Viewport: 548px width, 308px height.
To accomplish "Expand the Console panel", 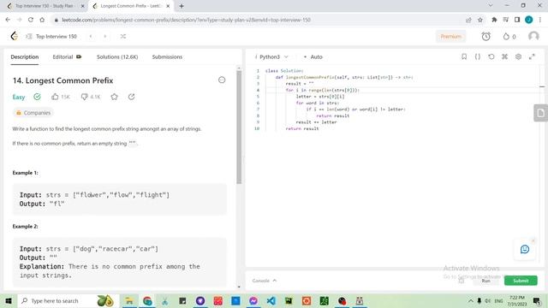I will tap(265, 281).
